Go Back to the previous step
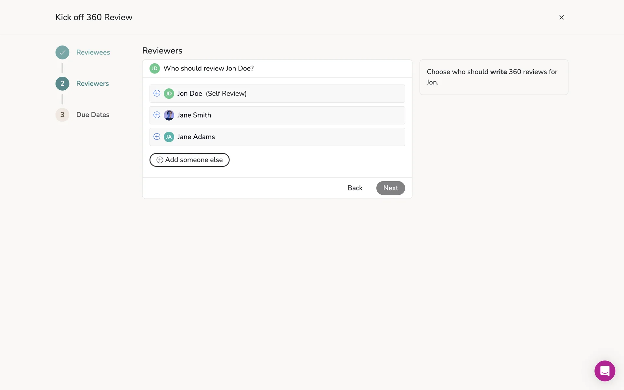 coord(355,188)
